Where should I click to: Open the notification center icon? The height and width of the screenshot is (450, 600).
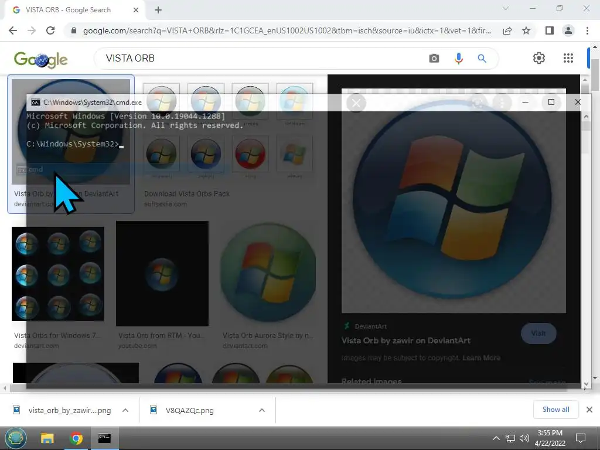[x=581, y=438]
